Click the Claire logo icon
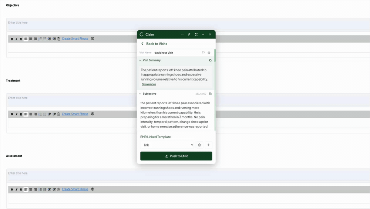The height and width of the screenshot is (209, 370). [x=142, y=34]
